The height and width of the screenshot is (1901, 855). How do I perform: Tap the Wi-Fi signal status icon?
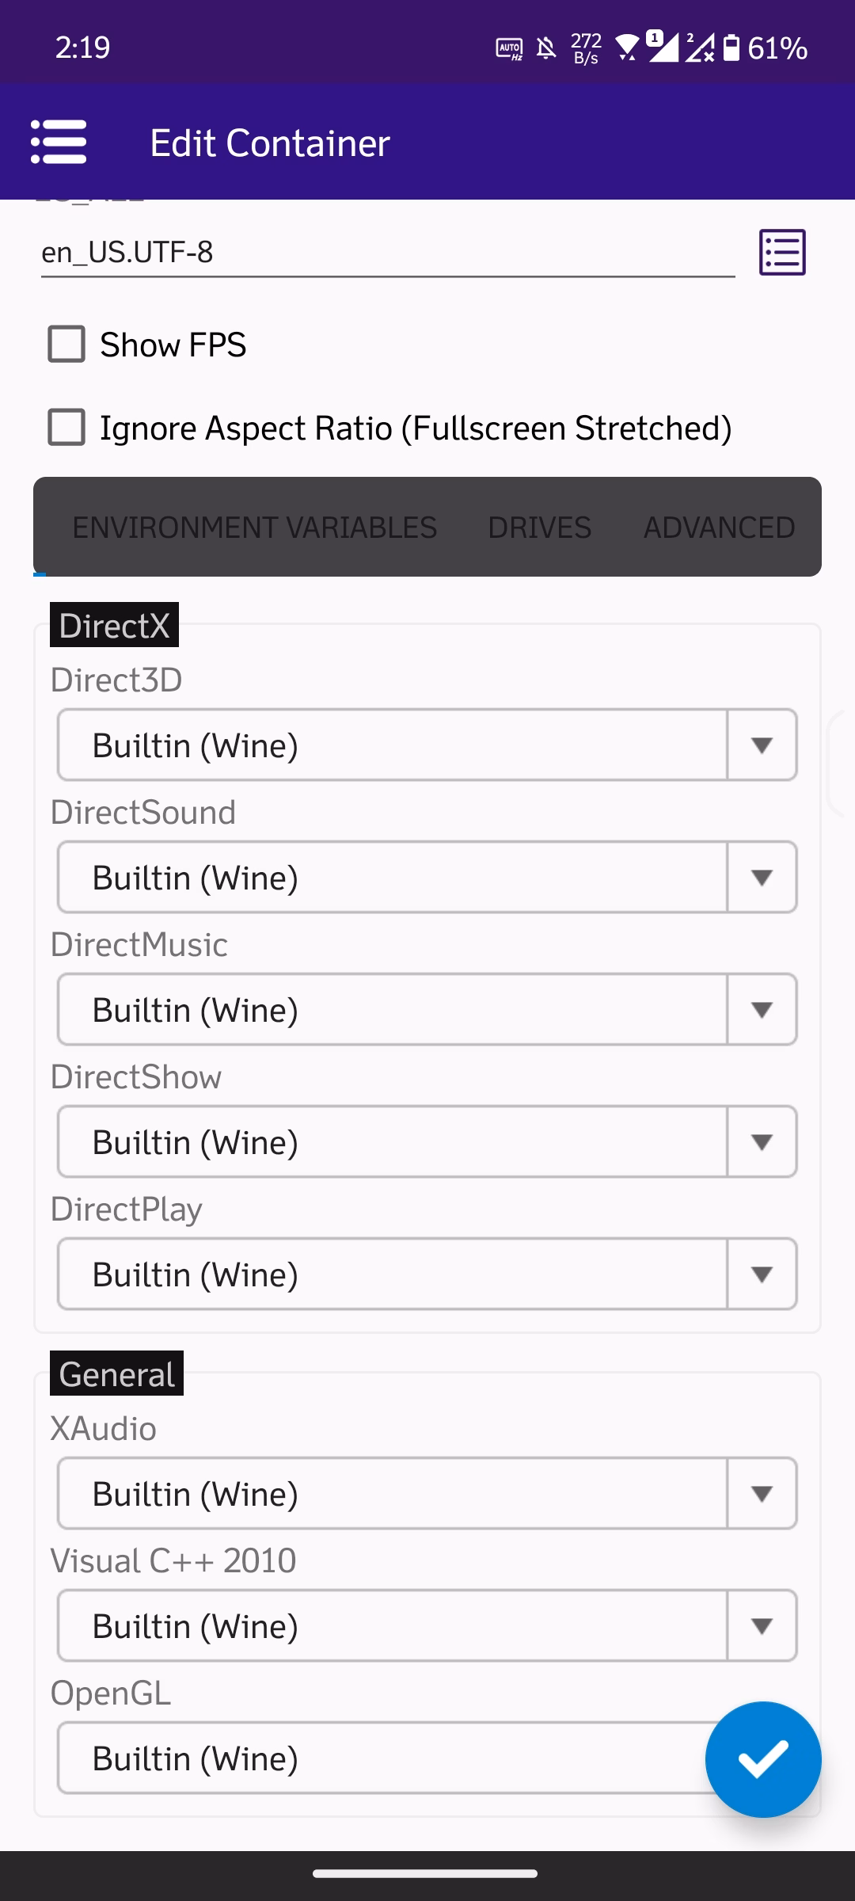[627, 48]
